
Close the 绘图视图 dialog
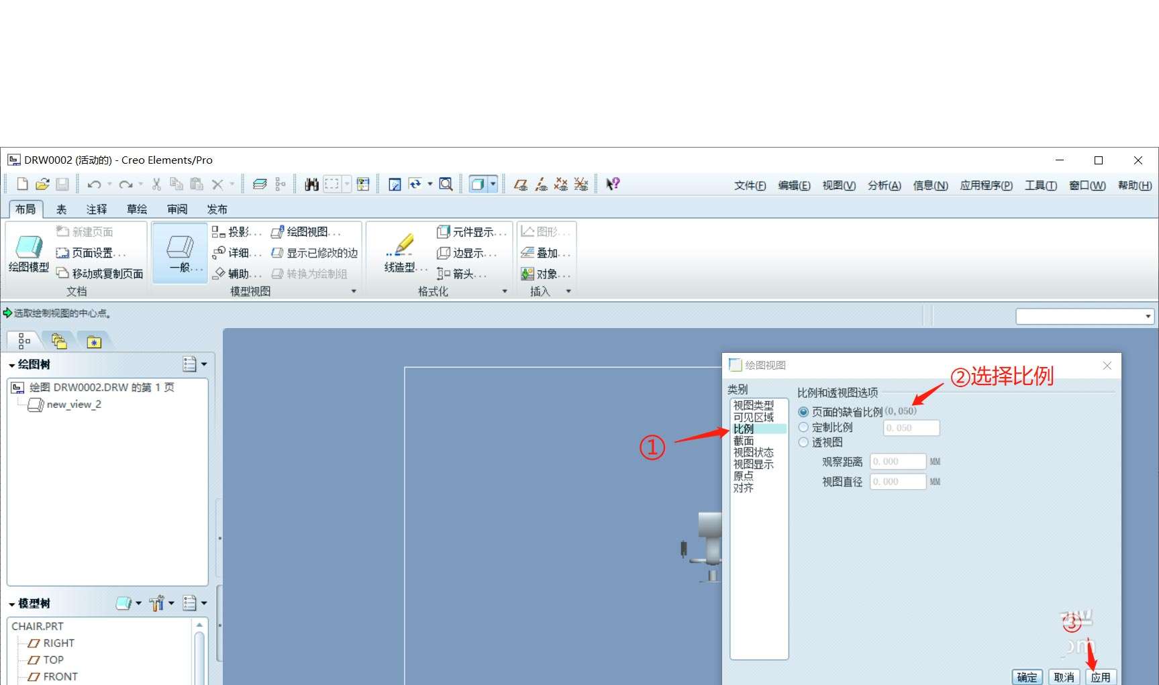pyautogui.click(x=1107, y=366)
